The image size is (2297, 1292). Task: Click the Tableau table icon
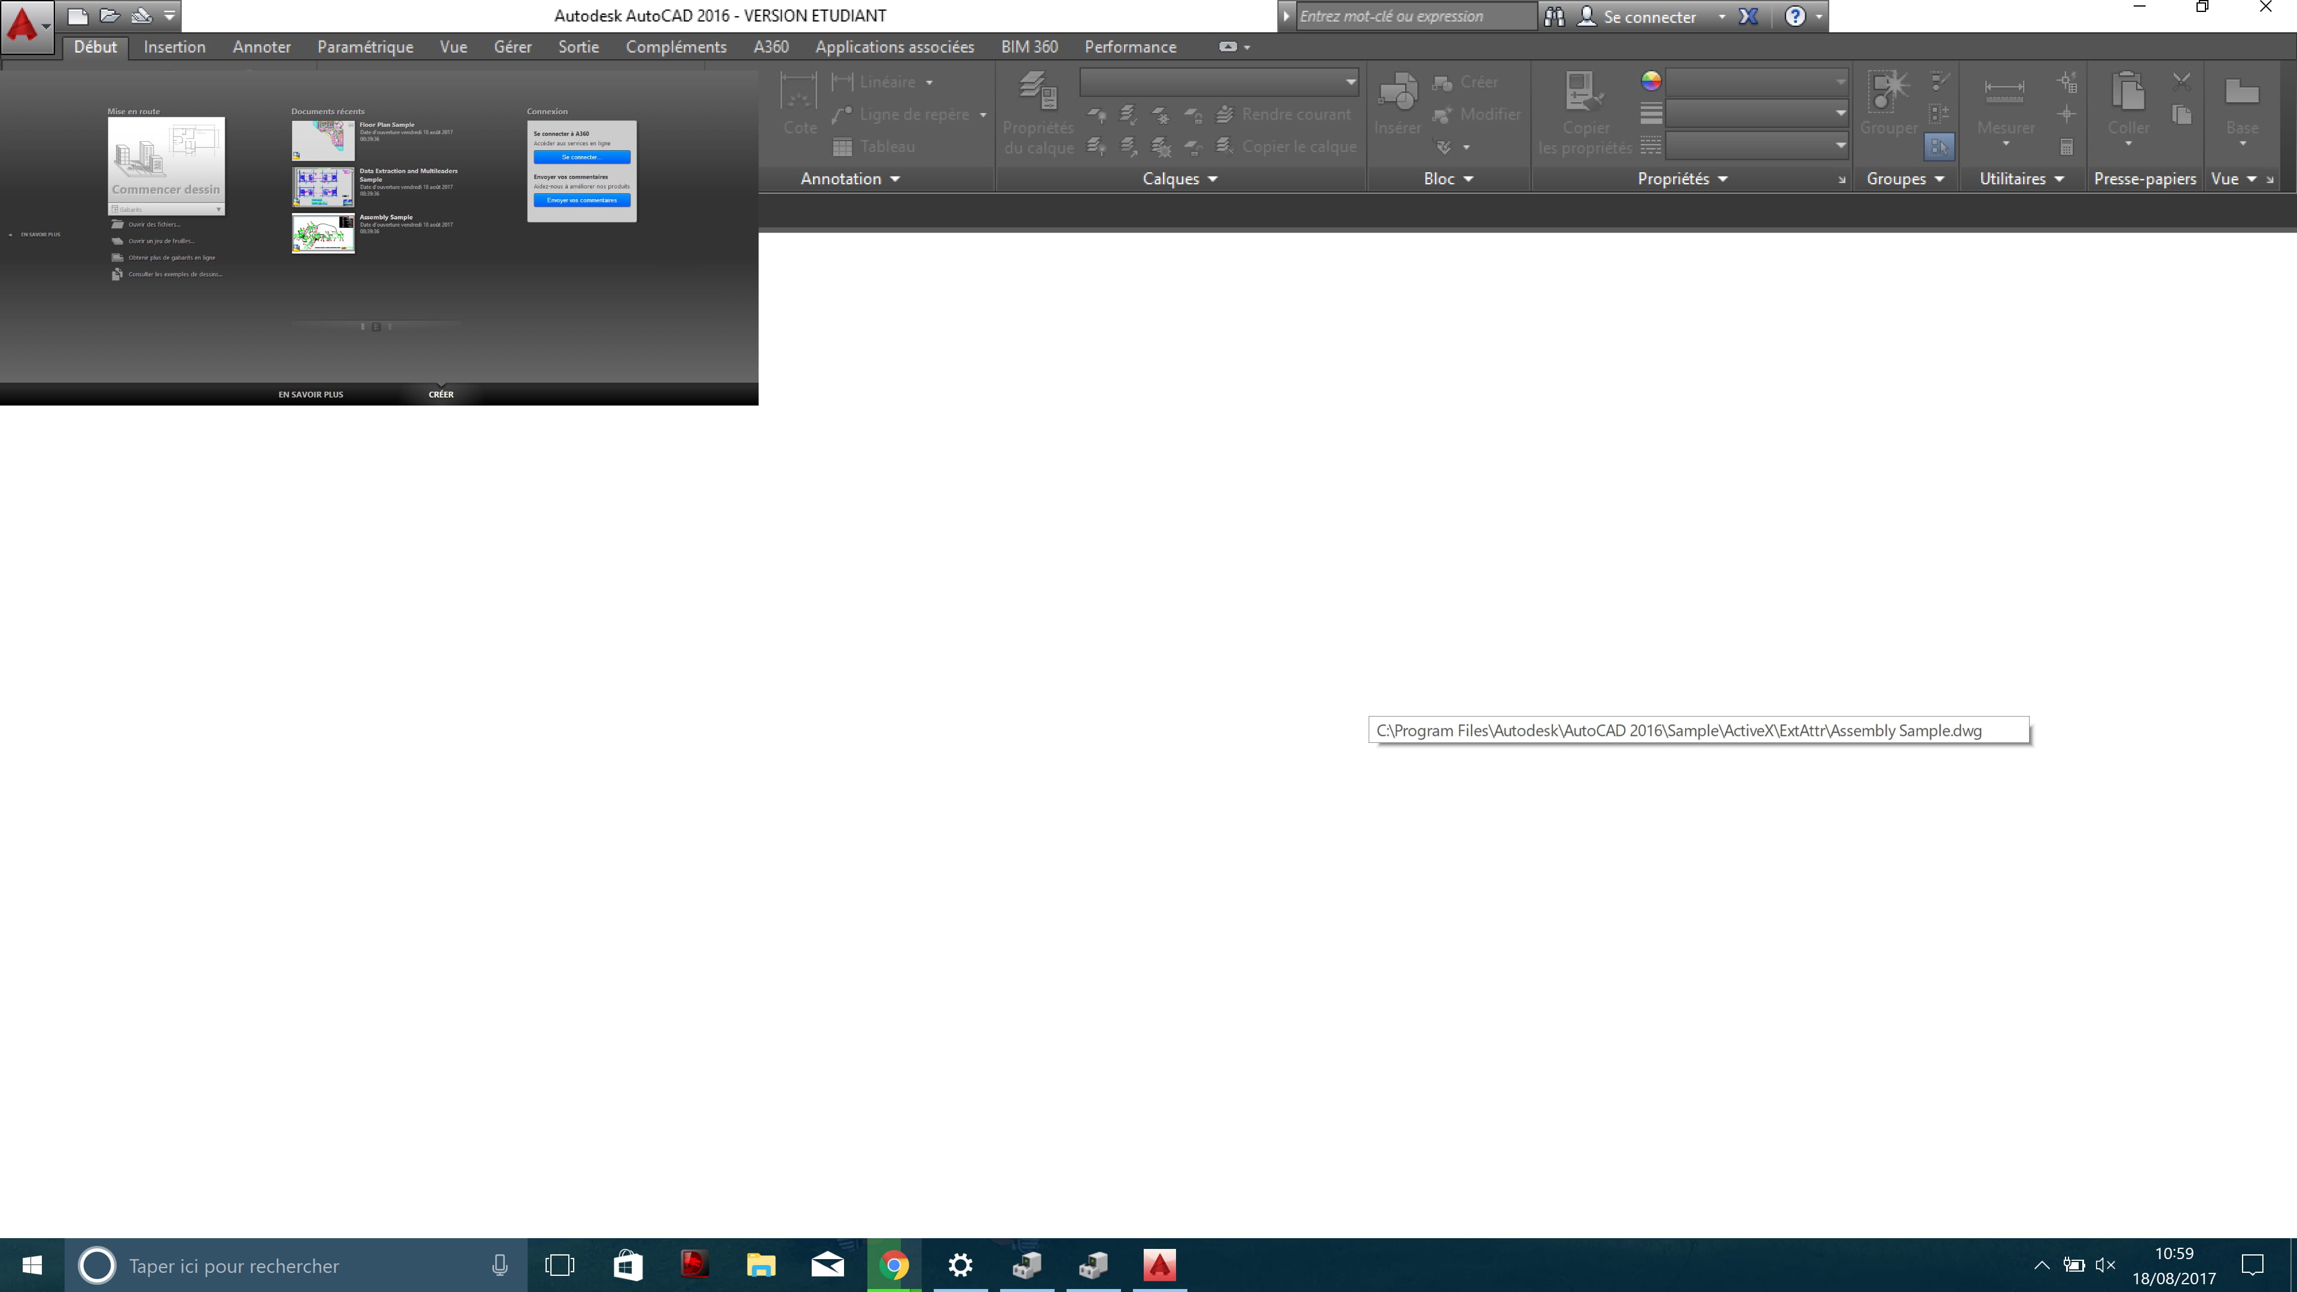pyautogui.click(x=842, y=146)
